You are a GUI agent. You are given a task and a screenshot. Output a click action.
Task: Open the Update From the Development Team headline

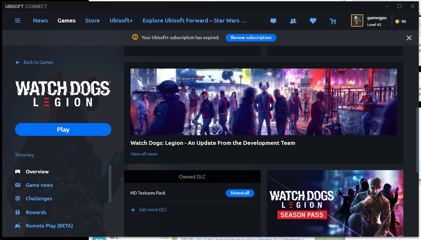pos(213,143)
